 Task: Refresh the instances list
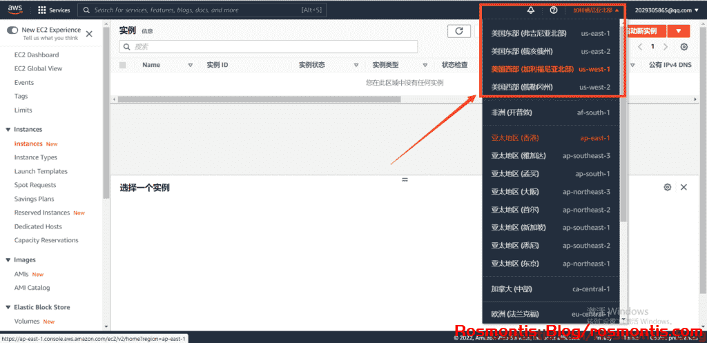(x=459, y=30)
